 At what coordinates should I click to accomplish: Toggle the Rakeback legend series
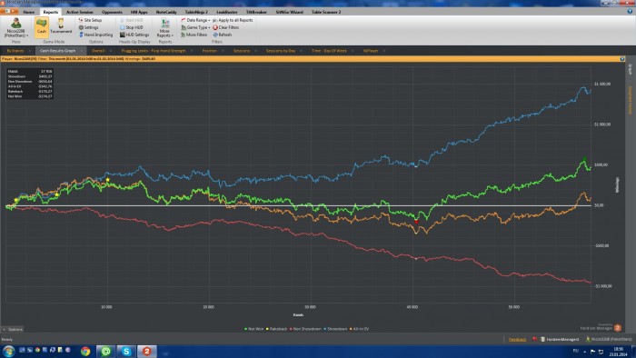pos(276,329)
